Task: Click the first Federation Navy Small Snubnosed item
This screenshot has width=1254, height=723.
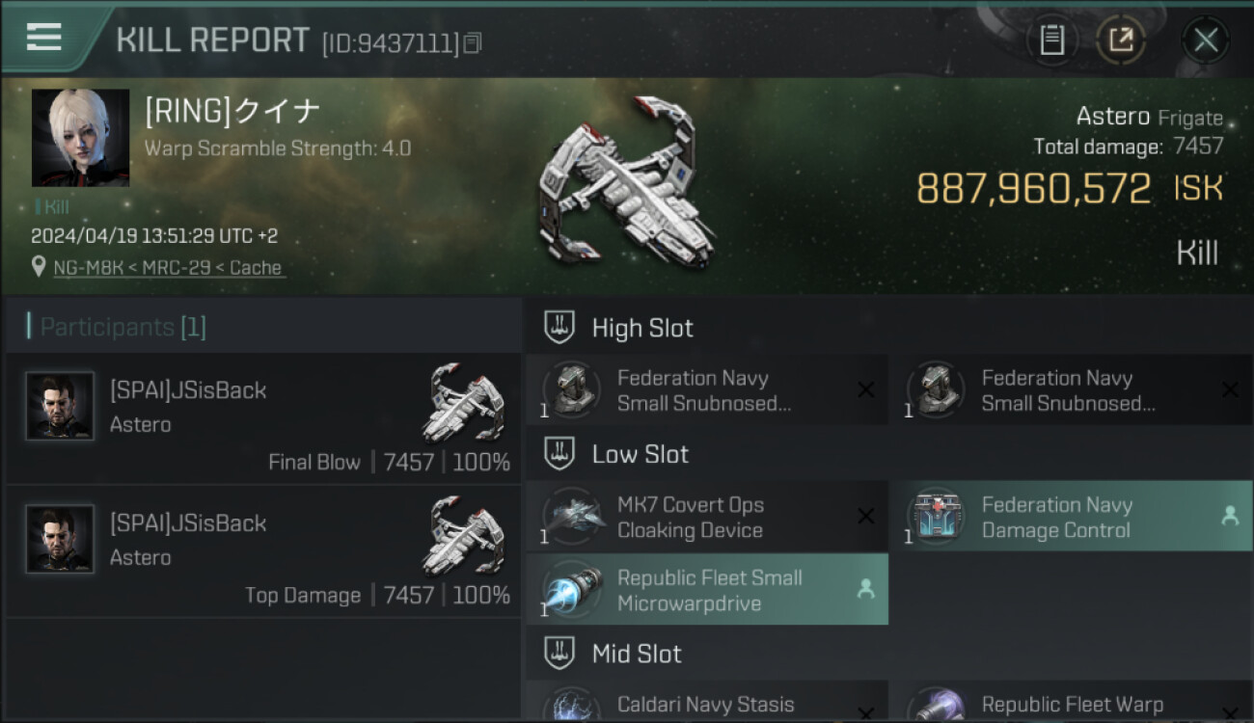Action: (x=706, y=390)
